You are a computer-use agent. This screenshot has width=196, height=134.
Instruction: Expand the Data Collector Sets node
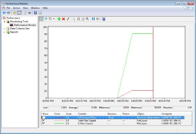[x=4, y=29]
